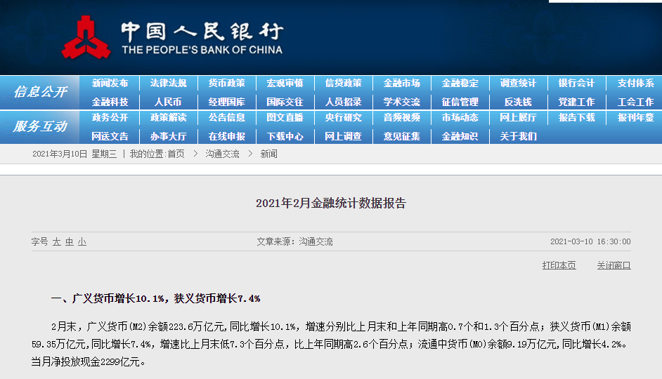Viewport: 662px width, 379px height.
Task: Go to 网送文告 page
Action: (x=110, y=137)
